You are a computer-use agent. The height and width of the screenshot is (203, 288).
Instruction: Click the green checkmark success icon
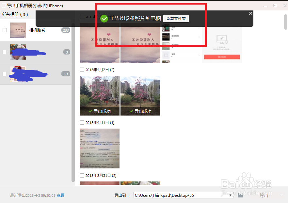[x=104, y=19]
